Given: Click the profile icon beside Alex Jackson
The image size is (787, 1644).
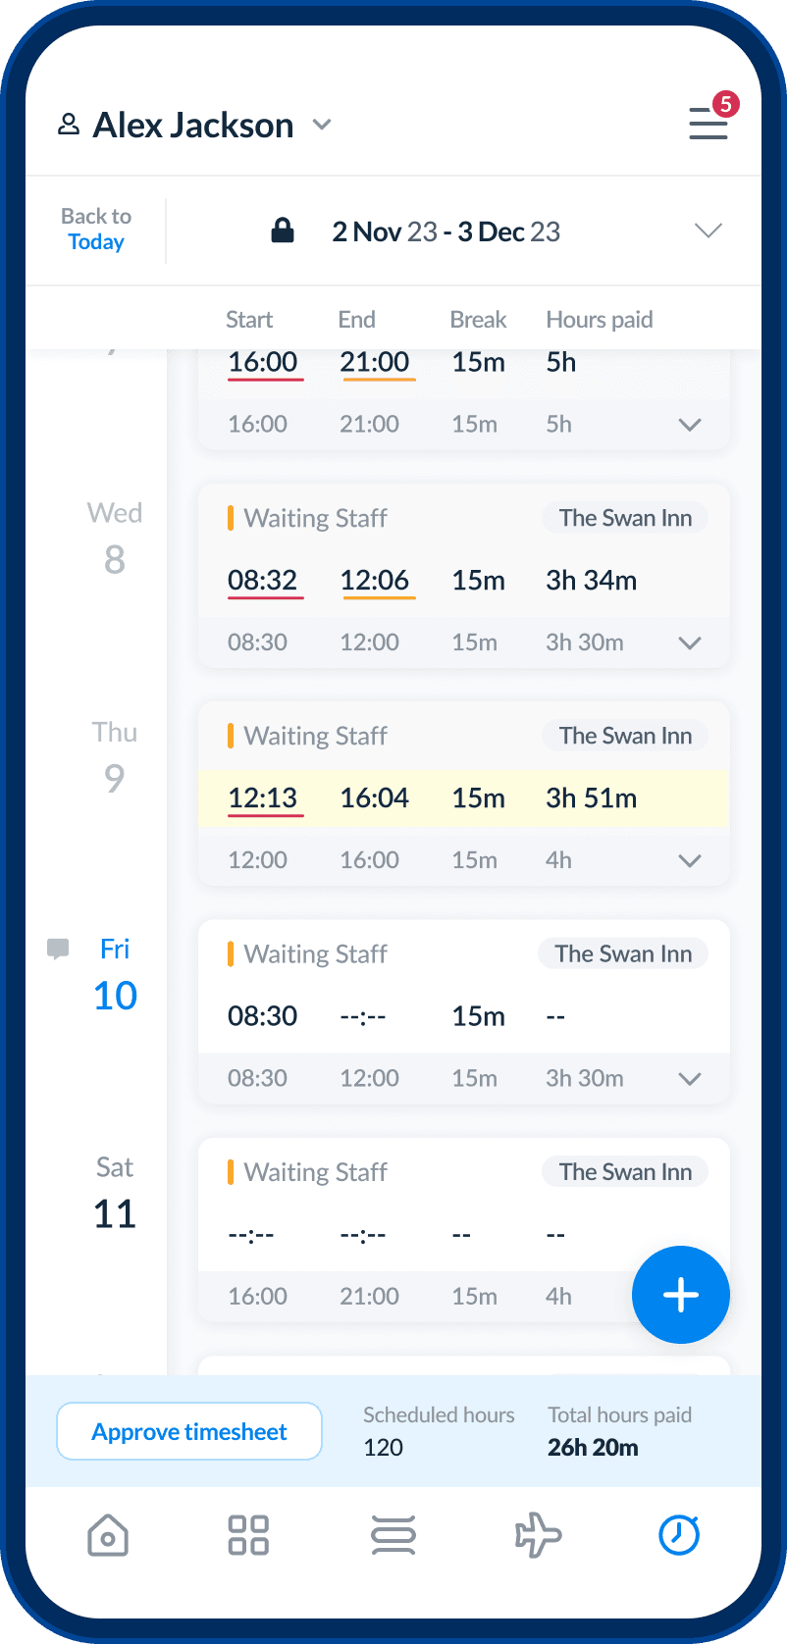Looking at the screenshot, I should click(x=69, y=125).
